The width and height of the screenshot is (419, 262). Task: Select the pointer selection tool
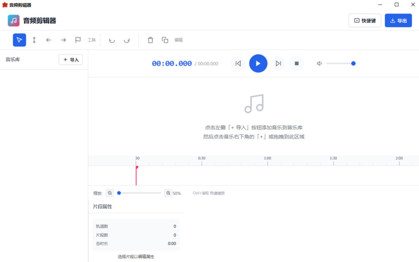pyautogui.click(x=19, y=40)
